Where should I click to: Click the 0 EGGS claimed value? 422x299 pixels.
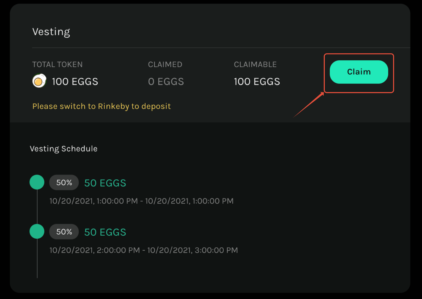click(166, 81)
